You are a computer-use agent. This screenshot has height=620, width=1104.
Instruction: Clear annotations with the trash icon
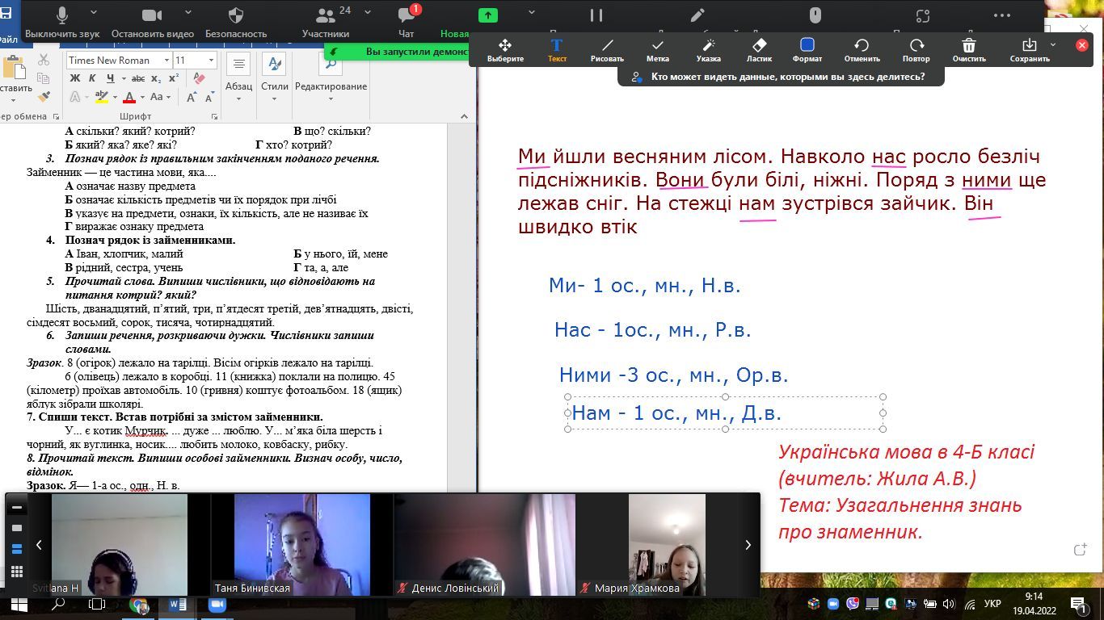point(969,50)
